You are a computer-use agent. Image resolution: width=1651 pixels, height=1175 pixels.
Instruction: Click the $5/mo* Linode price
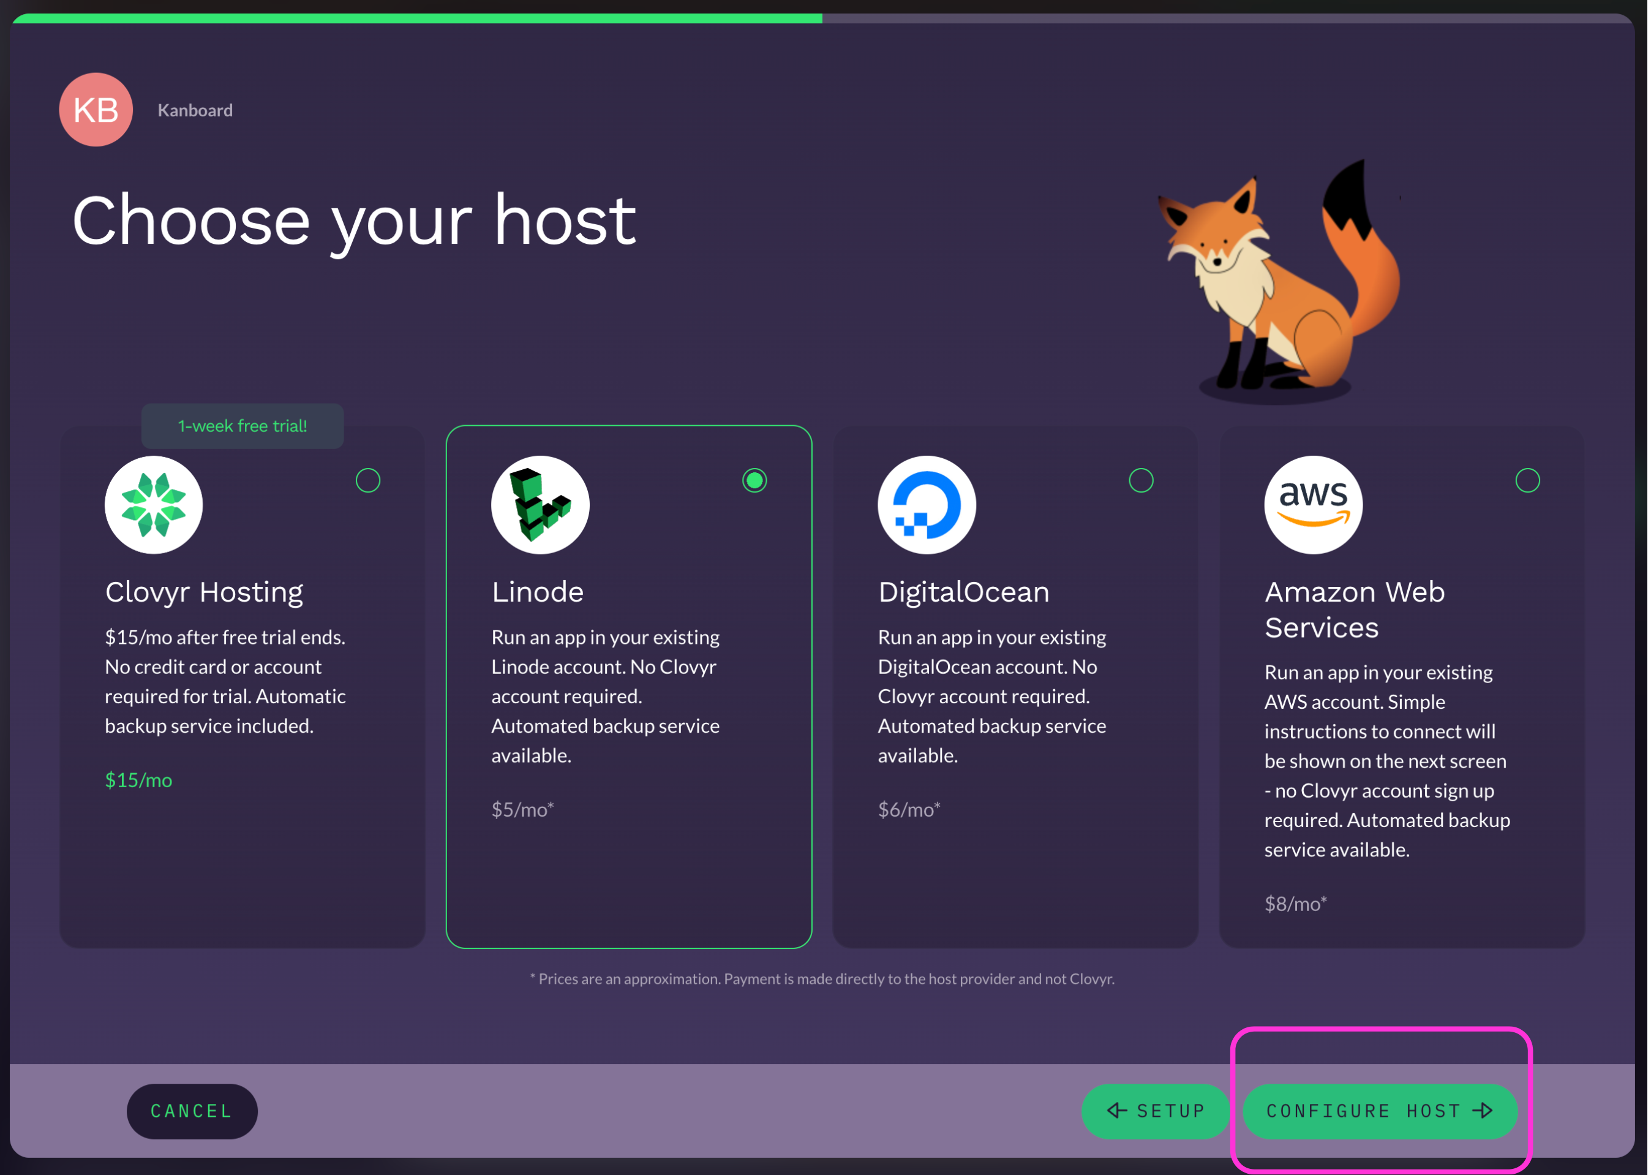click(523, 810)
